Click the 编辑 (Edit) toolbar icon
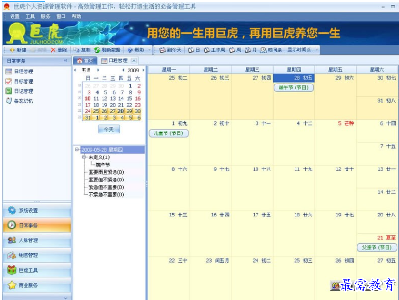The image size is (399, 300). pos(33,50)
